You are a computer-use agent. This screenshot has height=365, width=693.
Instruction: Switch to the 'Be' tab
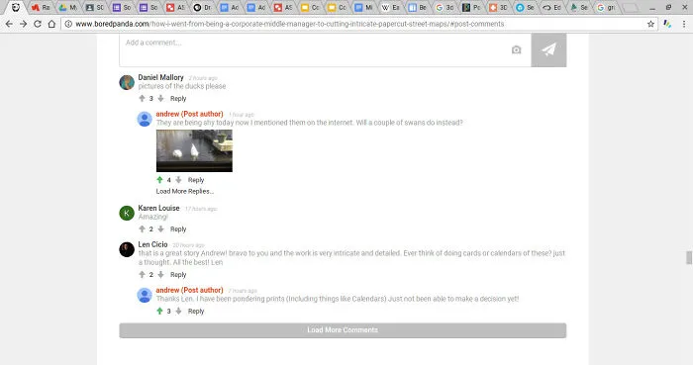pyautogui.click(x=418, y=8)
